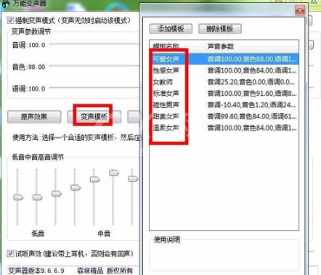Click the 声音参数 column header

(251, 46)
